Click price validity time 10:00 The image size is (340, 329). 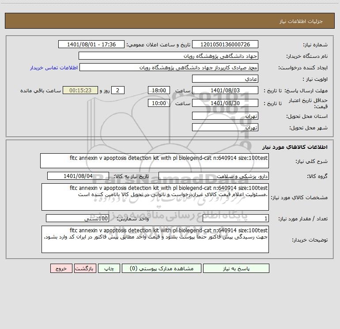click(159, 103)
